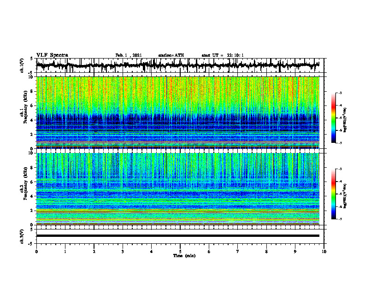Viewport: 365px width, 282px height.
Task: Click the "start UT = 22:10: 1" text
Action: click(x=223, y=55)
